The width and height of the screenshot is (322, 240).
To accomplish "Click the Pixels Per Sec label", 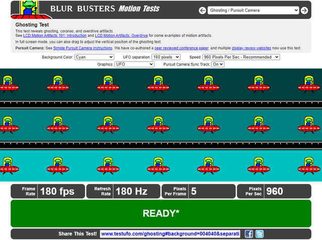I will coord(254,191).
